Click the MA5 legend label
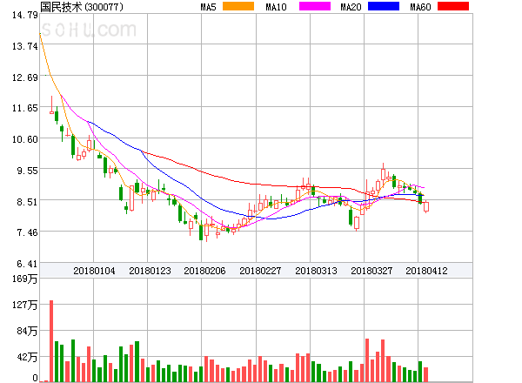The width and height of the screenshot is (522, 383). pos(208,7)
